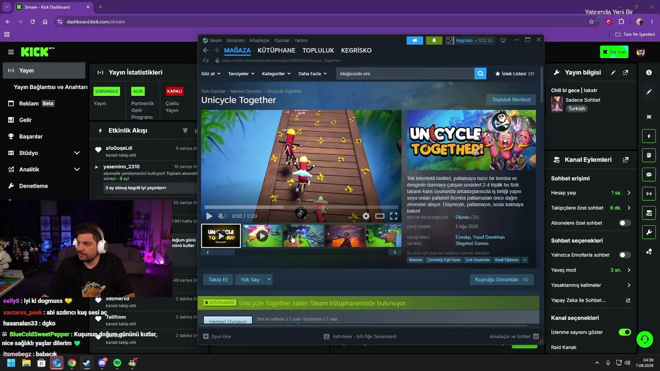The width and height of the screenshot is (660, 371).
Task: Open Slugshot Games publisher link
Action: point(472,243)
